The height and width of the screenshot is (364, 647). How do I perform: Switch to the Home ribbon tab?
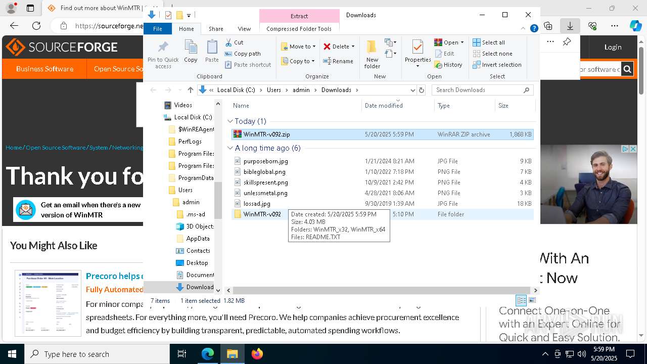(187, 29)
